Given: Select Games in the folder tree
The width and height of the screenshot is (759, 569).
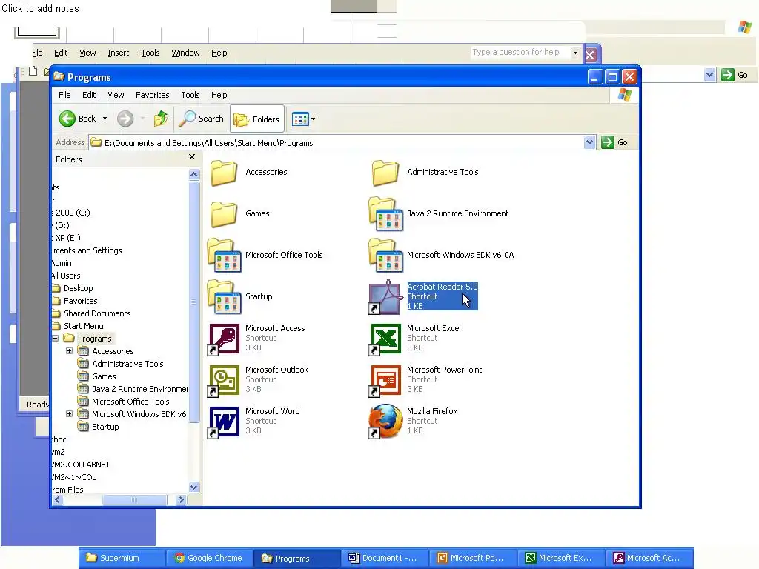Looking at the screenshot, I should tap(104, 376).
